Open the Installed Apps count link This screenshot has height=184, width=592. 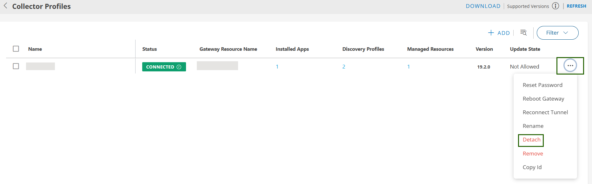(x=277, y=67)
